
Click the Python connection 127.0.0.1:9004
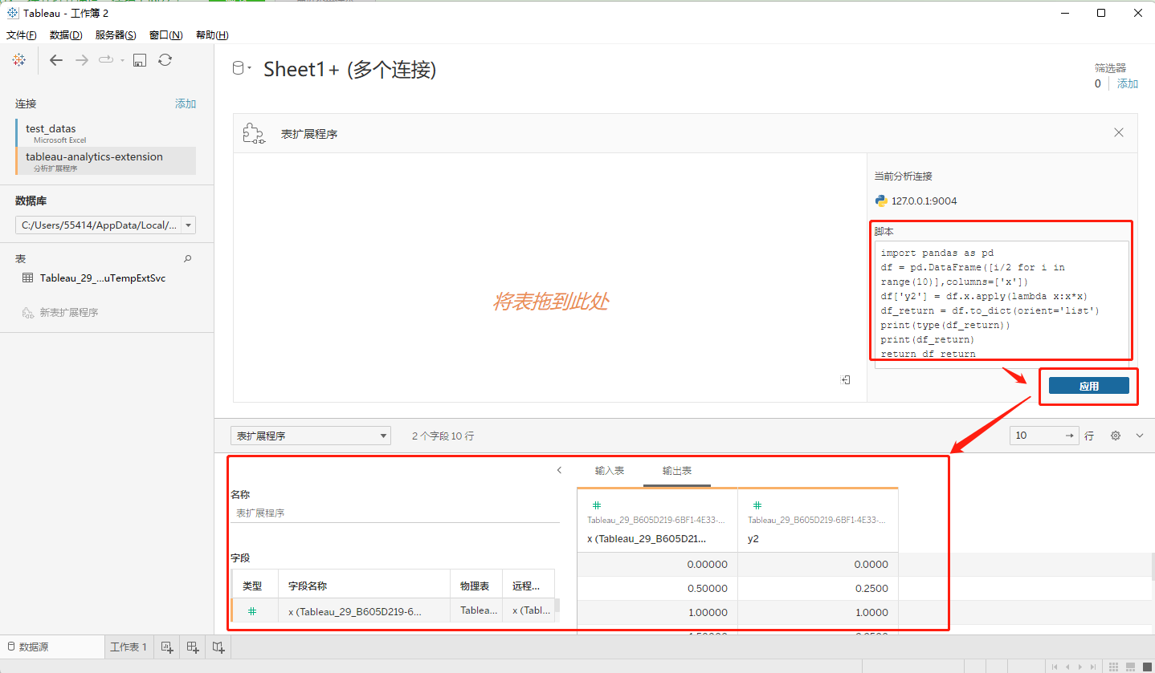(x=916, y=201)
